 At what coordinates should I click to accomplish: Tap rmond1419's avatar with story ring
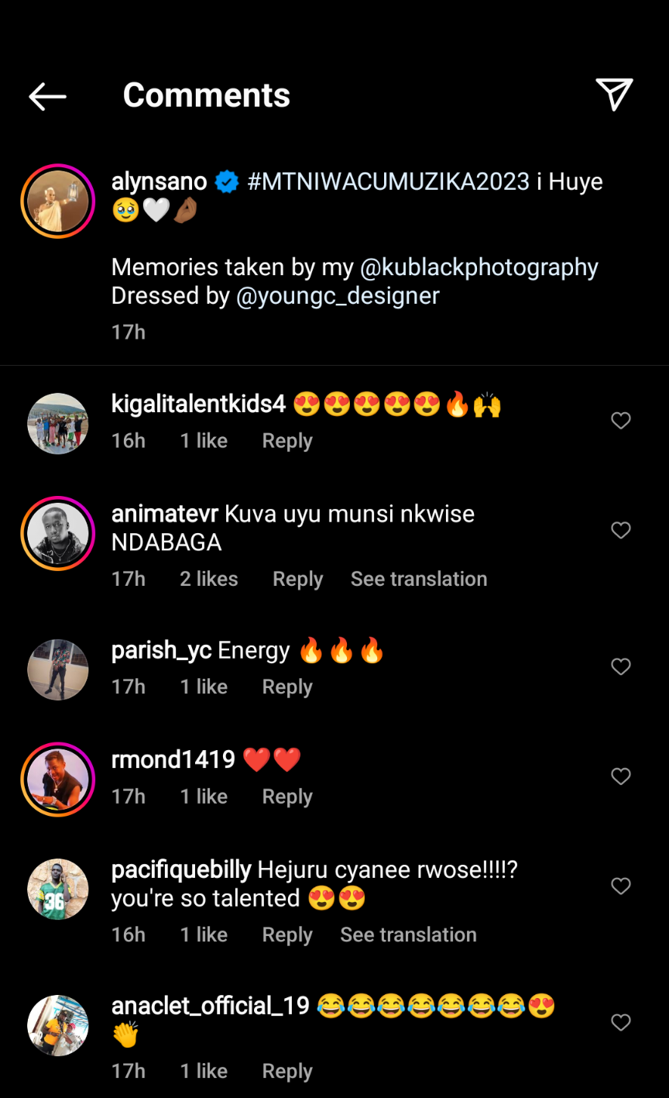pos(58,780)
